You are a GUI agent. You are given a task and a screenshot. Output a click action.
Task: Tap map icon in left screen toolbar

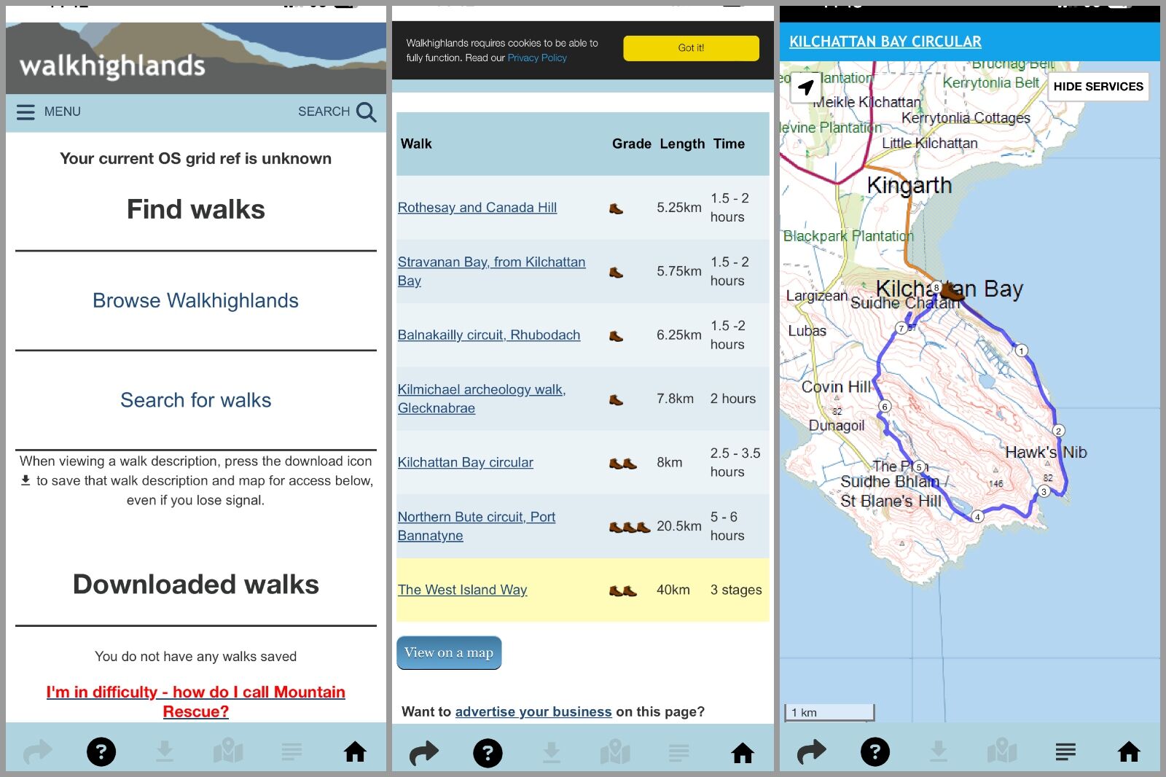pyautogui.click(x=228, y=751)
